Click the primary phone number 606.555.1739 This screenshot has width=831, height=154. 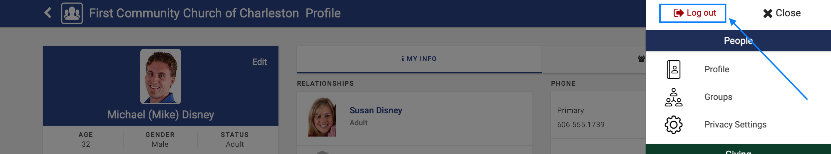(581, 125)
